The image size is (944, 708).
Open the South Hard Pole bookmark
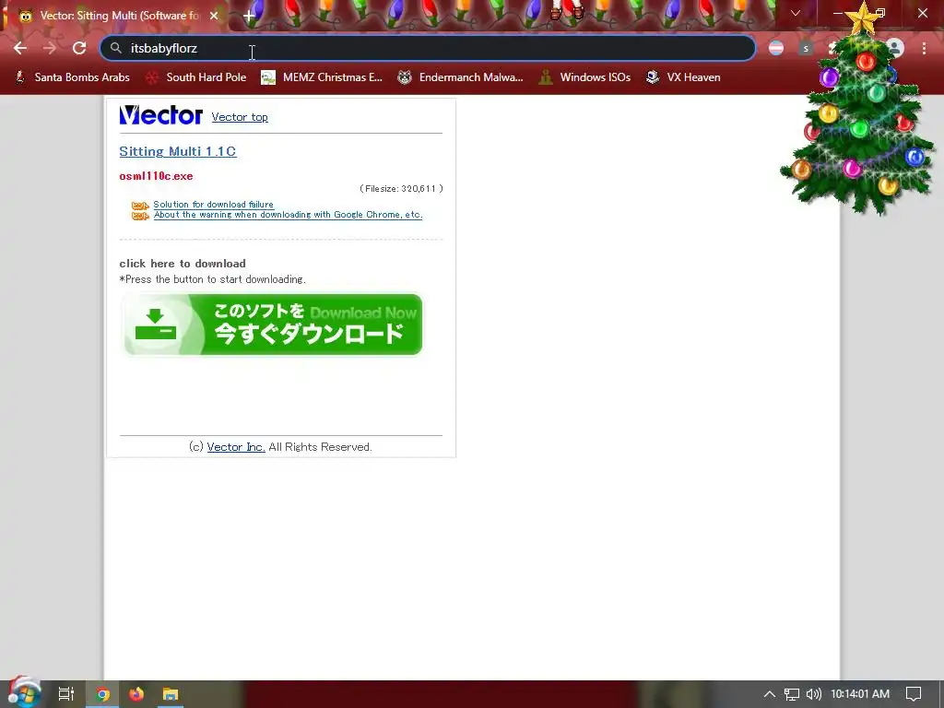pyautogui.click(x=197, y=77)
